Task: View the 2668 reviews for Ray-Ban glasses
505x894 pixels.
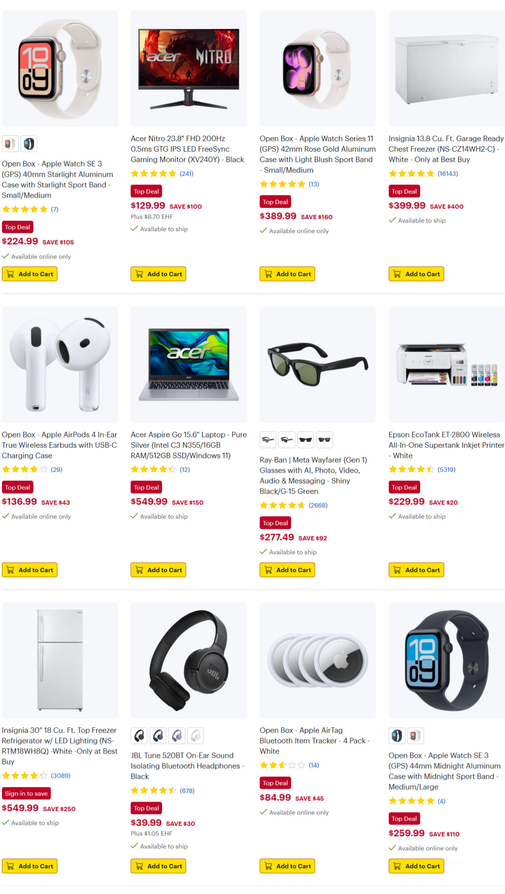Action: tap(318, 505)
